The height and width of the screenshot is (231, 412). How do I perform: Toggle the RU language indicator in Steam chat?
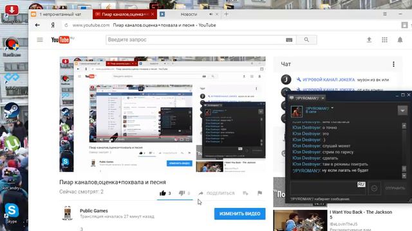[361, 184]
